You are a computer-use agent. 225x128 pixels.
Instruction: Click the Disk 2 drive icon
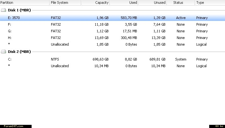click(x=3, y=52)
